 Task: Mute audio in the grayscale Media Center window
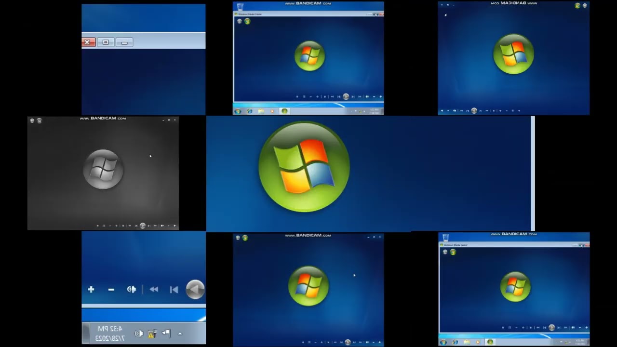coord(162,226)
